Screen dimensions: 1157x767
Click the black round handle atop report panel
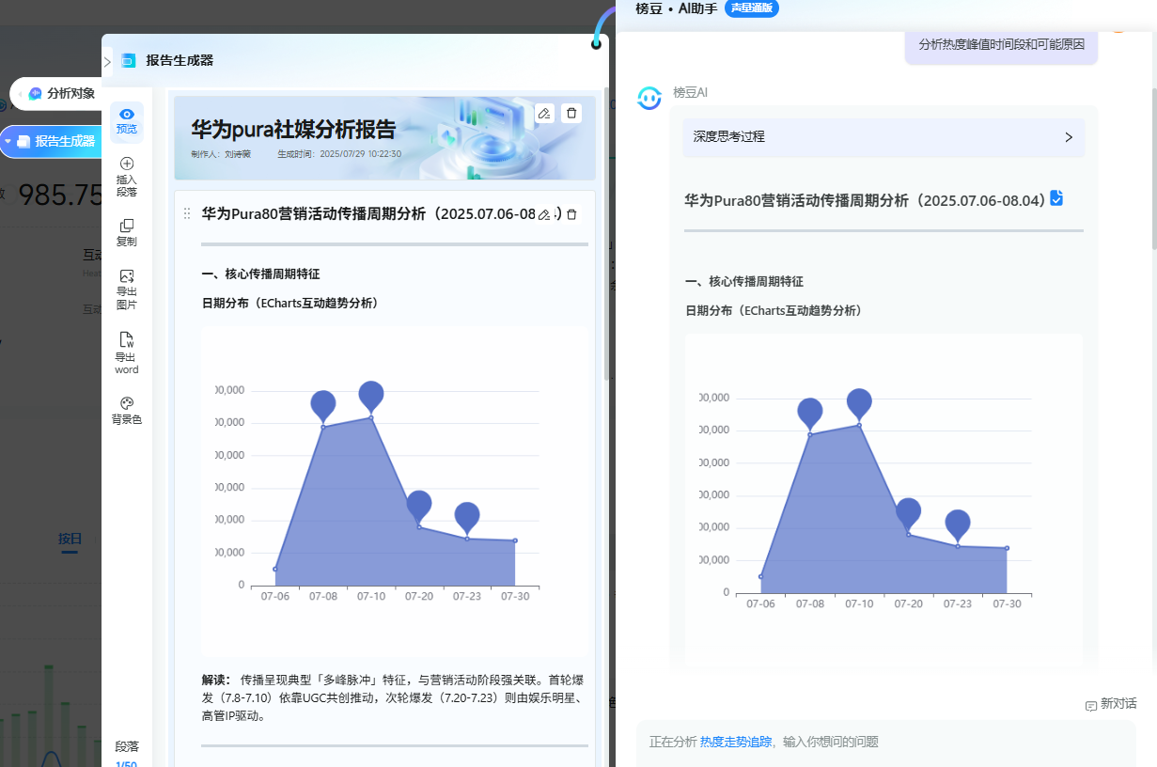[x=596, y=44]
